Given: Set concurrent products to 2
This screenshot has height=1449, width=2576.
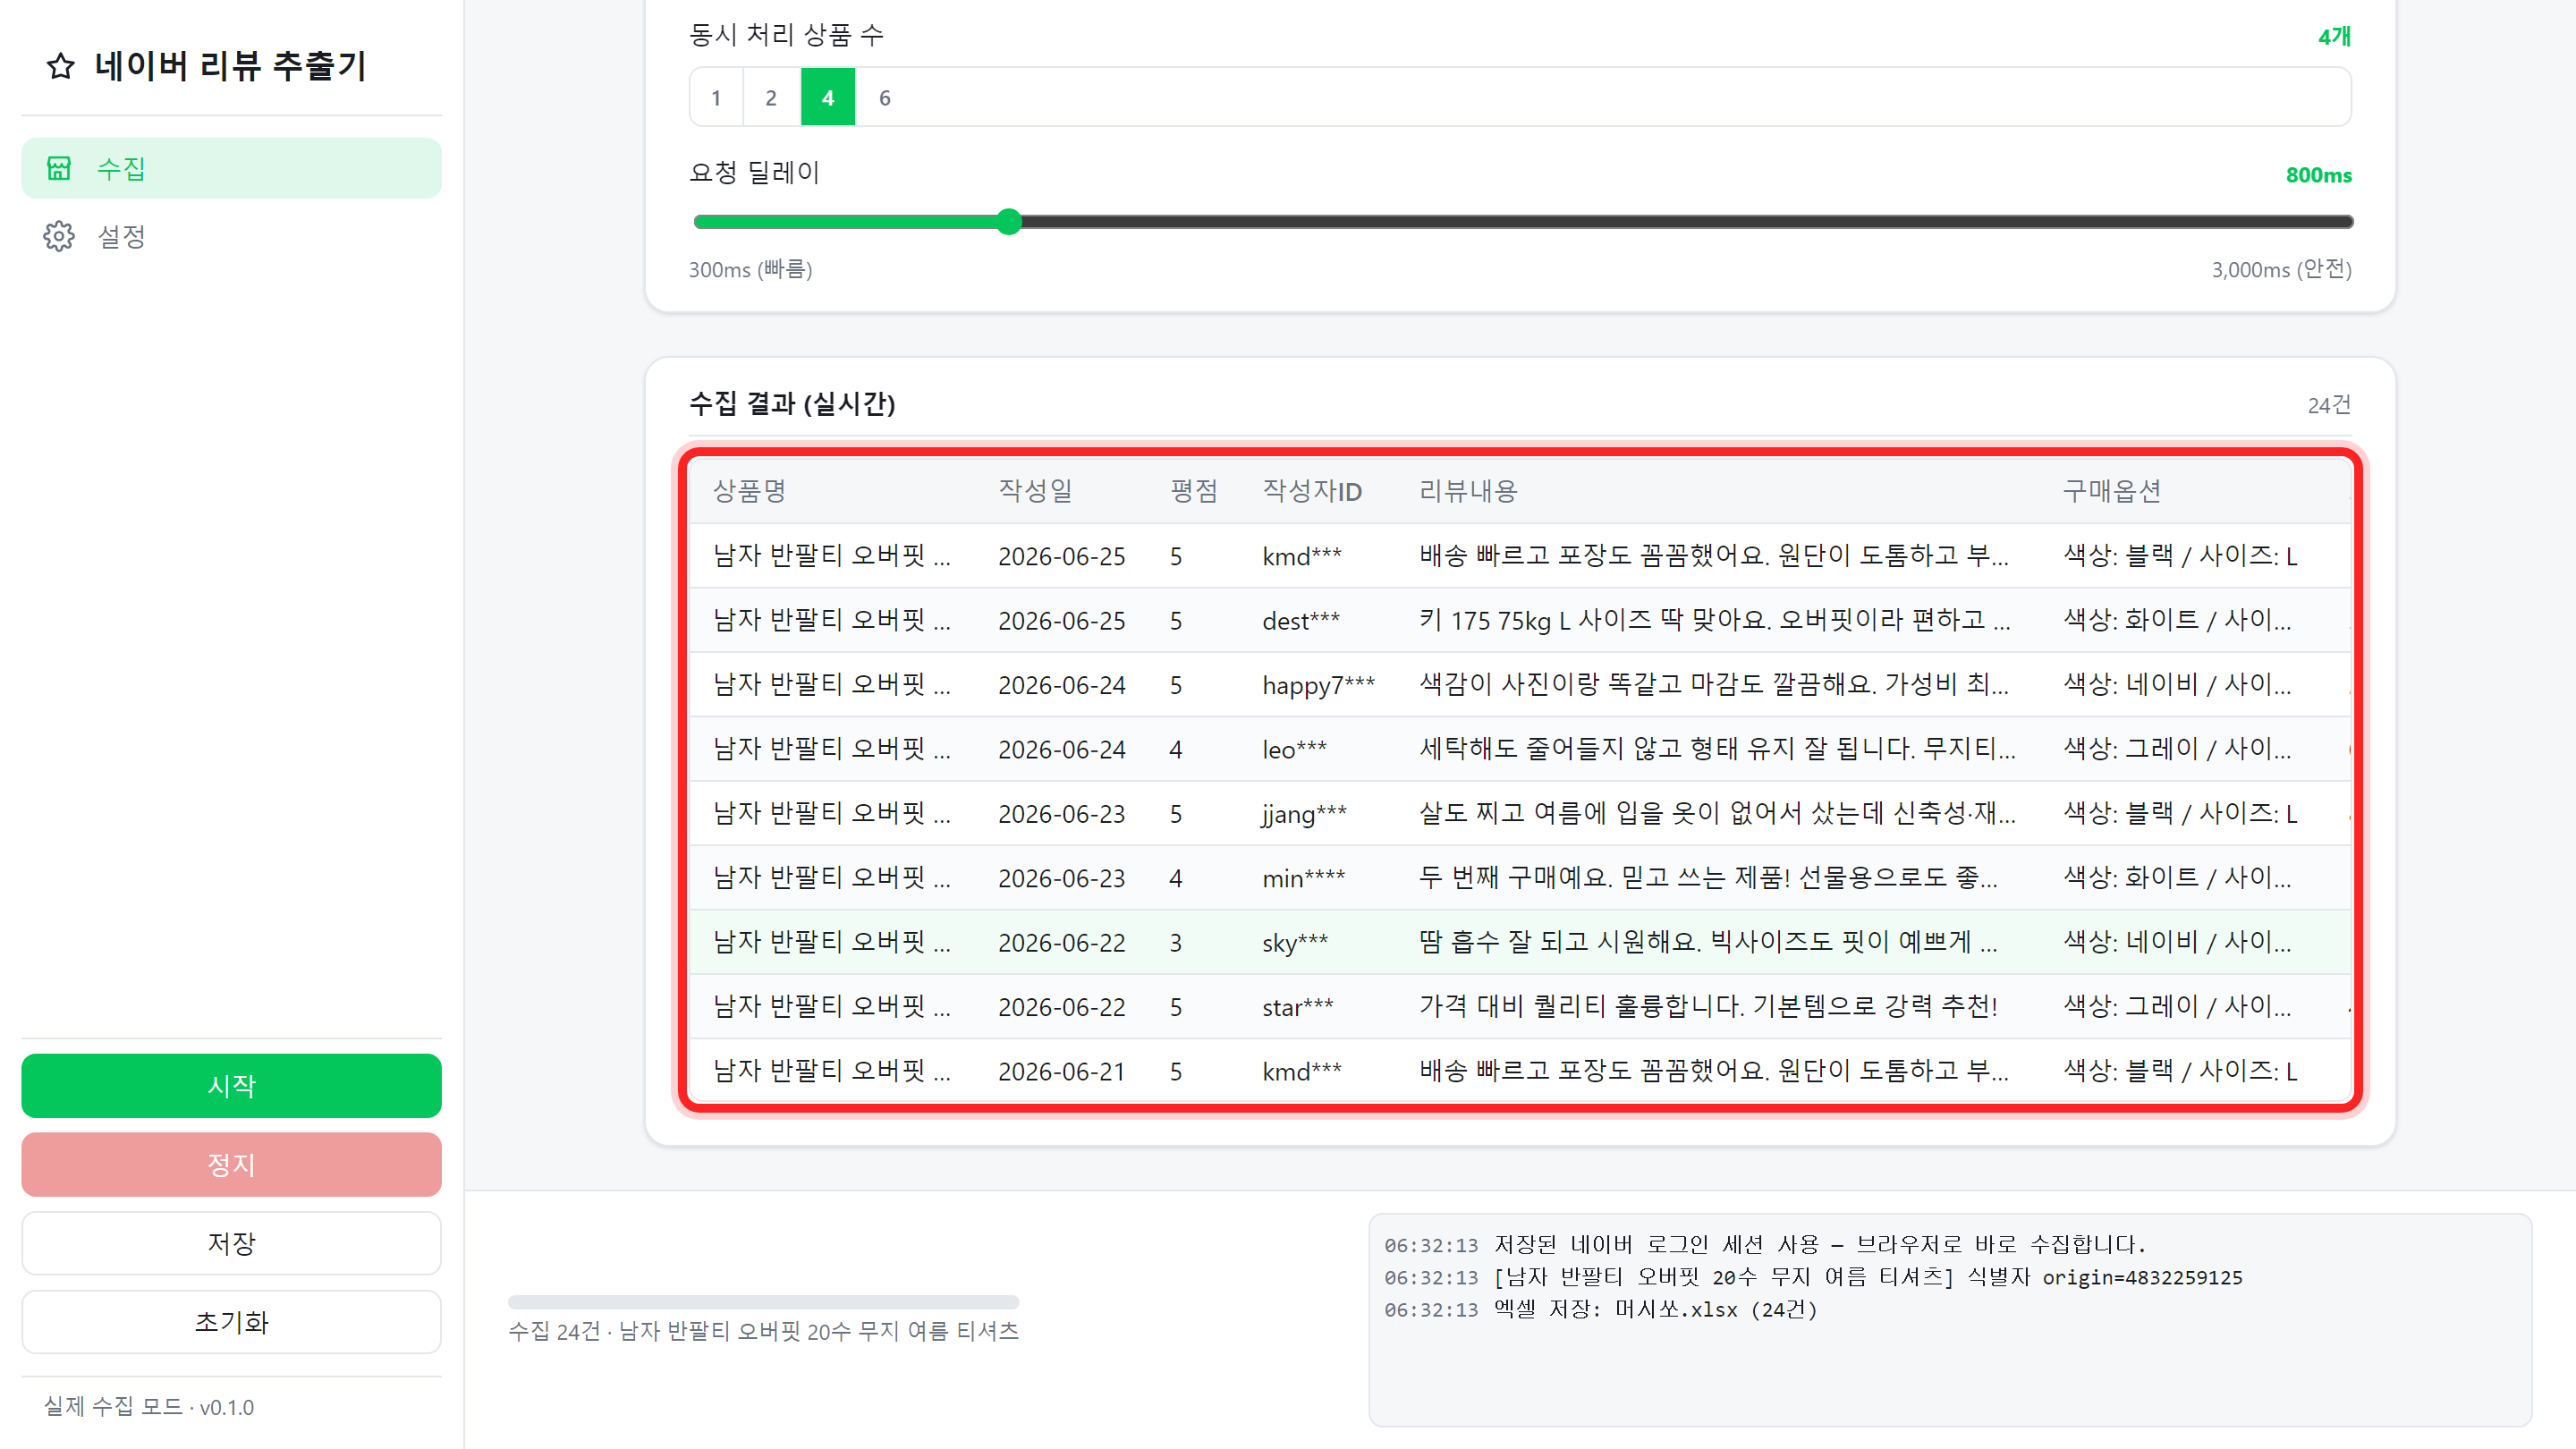Looking at the screenshot, I should coord(771,97).
